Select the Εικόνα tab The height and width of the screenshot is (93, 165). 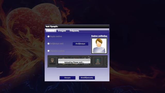click(x=51, y=31)
